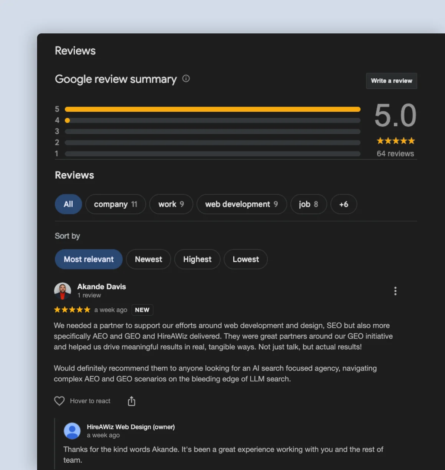Click the star rating on Akande Davis review
The image size is (445, 470).
[x=72, y=310]
